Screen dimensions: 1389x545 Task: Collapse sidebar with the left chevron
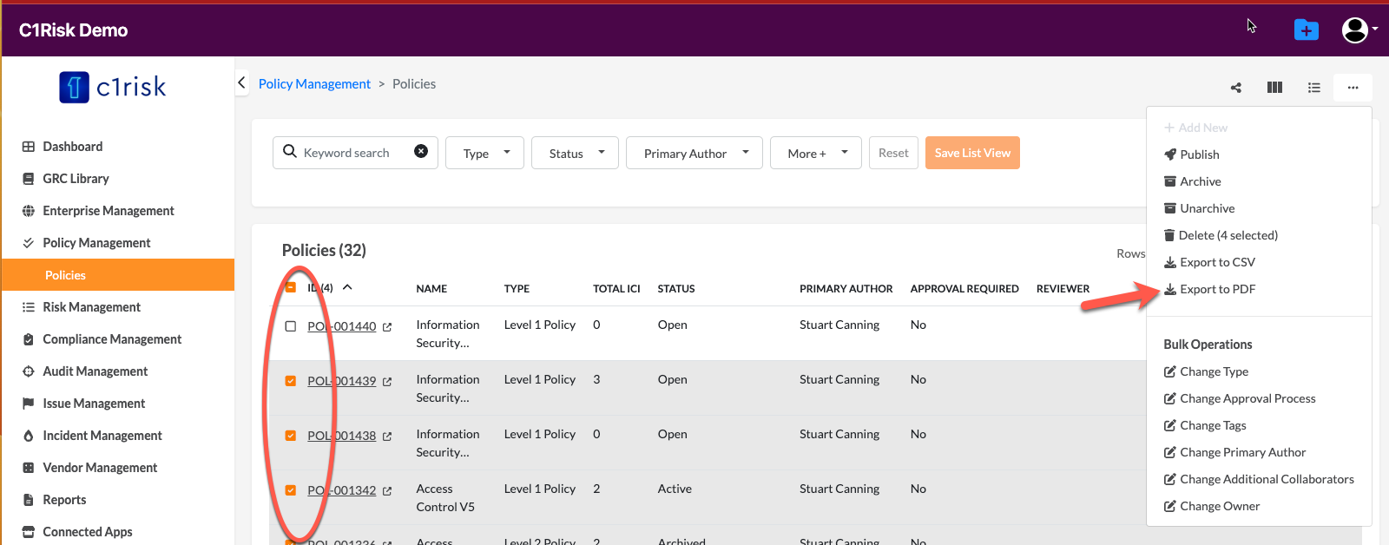(241, 83)
